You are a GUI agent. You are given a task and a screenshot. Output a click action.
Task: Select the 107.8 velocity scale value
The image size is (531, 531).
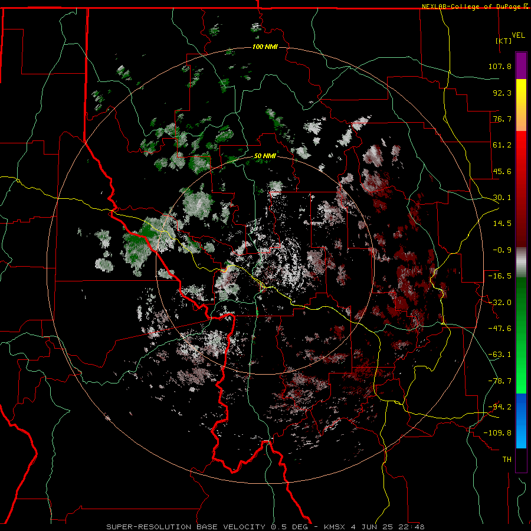pos(500,66)
